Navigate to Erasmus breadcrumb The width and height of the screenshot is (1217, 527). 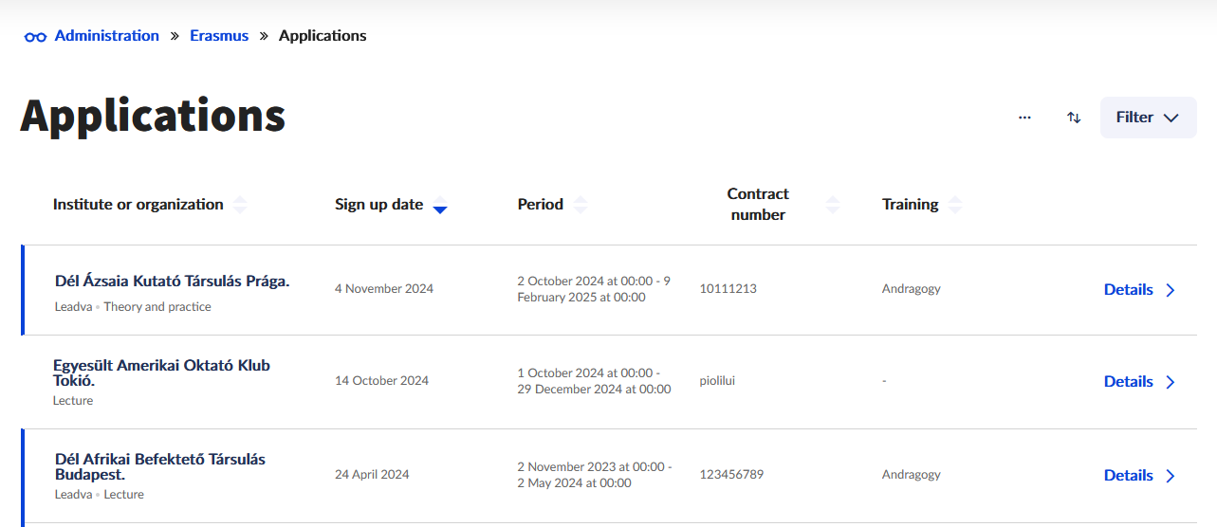click(x=219, y=36)
